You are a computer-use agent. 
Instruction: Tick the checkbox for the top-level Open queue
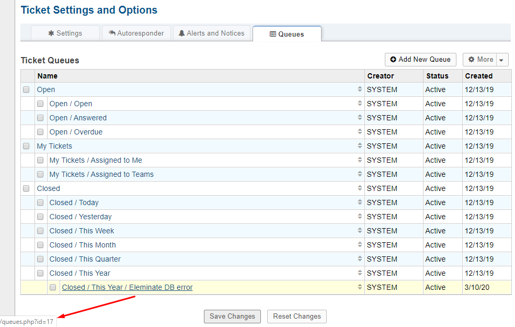[26, 89]
